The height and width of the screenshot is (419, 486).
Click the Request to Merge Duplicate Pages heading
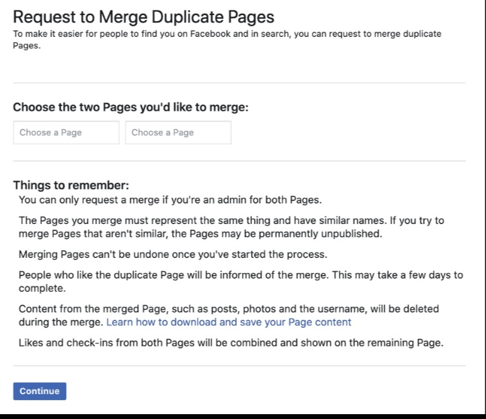pyautogui.click(x=144, y=17)
